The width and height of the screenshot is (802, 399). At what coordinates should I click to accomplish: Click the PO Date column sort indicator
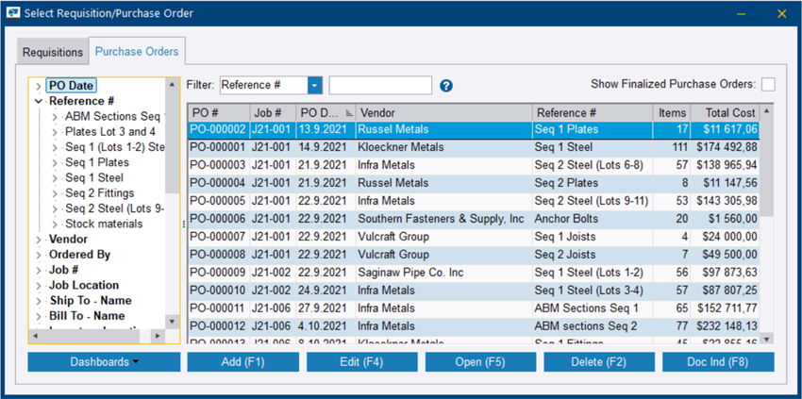coord(349,113)
